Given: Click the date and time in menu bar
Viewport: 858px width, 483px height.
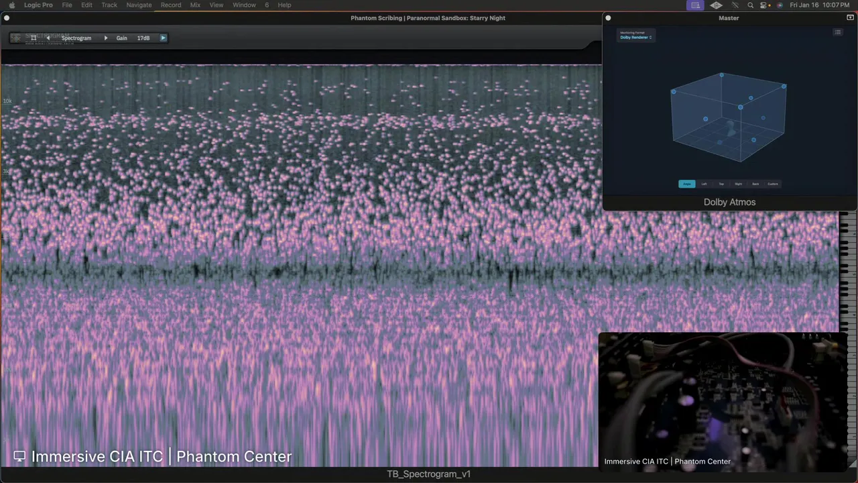Looking at the screenshot, I should pyautogui.click(x=820, y=5).
